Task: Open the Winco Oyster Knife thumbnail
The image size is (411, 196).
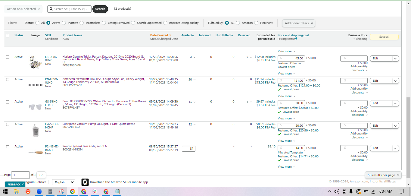Action: coord(36,153)
